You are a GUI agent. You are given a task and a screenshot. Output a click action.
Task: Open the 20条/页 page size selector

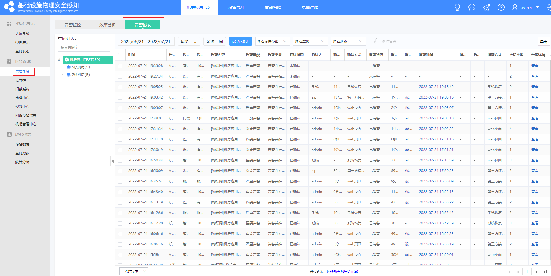[x=134, y=271]
